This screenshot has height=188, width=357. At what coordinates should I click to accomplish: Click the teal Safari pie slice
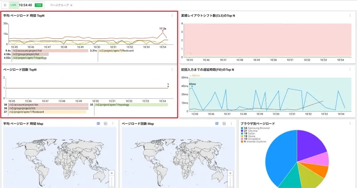(291, 179)
